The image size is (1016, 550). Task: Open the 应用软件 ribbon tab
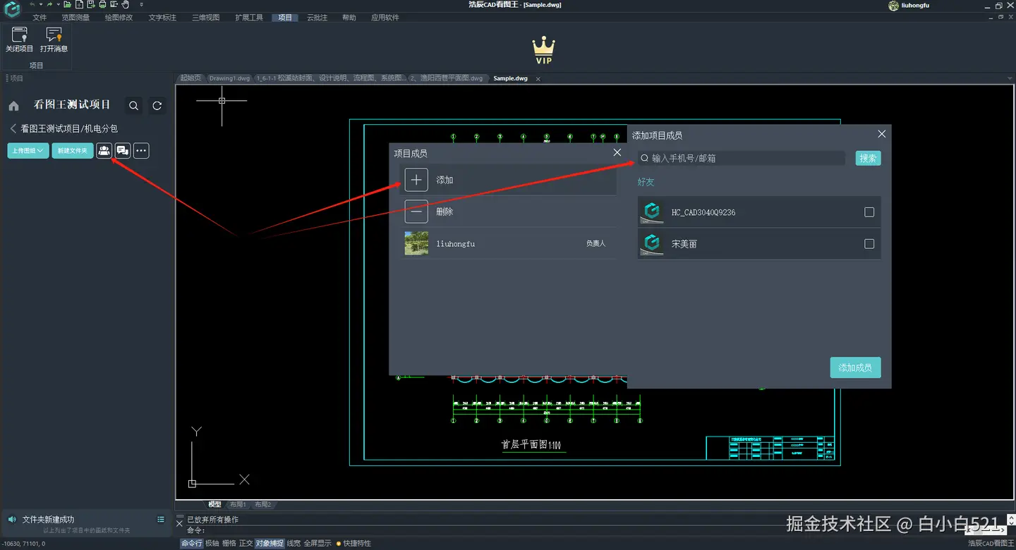pyautogui.click(x=385, y=18)
